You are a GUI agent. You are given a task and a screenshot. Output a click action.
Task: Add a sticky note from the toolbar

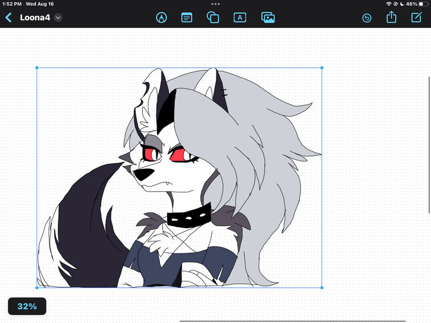tap(187, 18)
